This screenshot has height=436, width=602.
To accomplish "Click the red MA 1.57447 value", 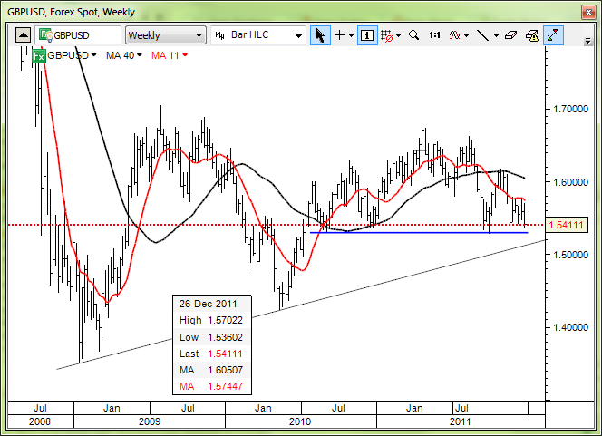I will point(226,386).
